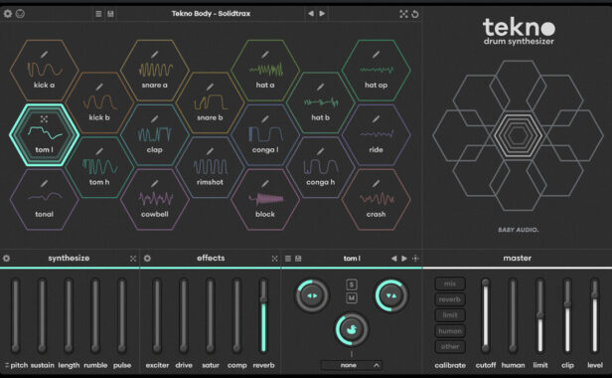Select the hat a drum pad

pos(265,71)
